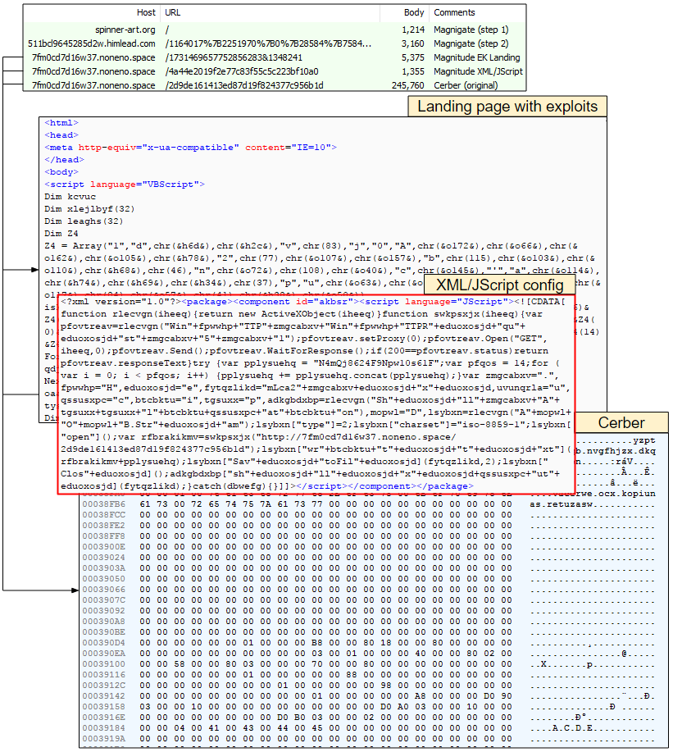Click the 'function rlecvgn(iheeq)' code text
The width and height of the screenshot is (673, 752).
pos(127,314)
